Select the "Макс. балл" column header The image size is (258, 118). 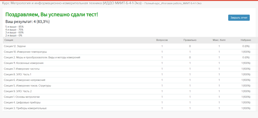pyautogui.click(x=219, y=40)
